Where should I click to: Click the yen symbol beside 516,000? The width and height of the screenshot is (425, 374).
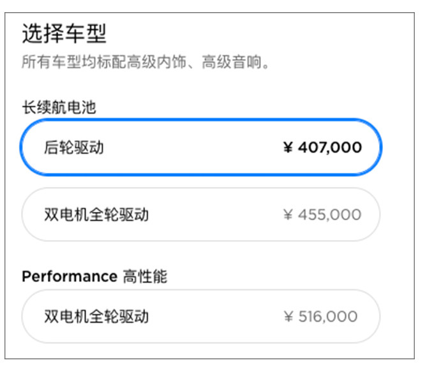[x=289, y=317]
